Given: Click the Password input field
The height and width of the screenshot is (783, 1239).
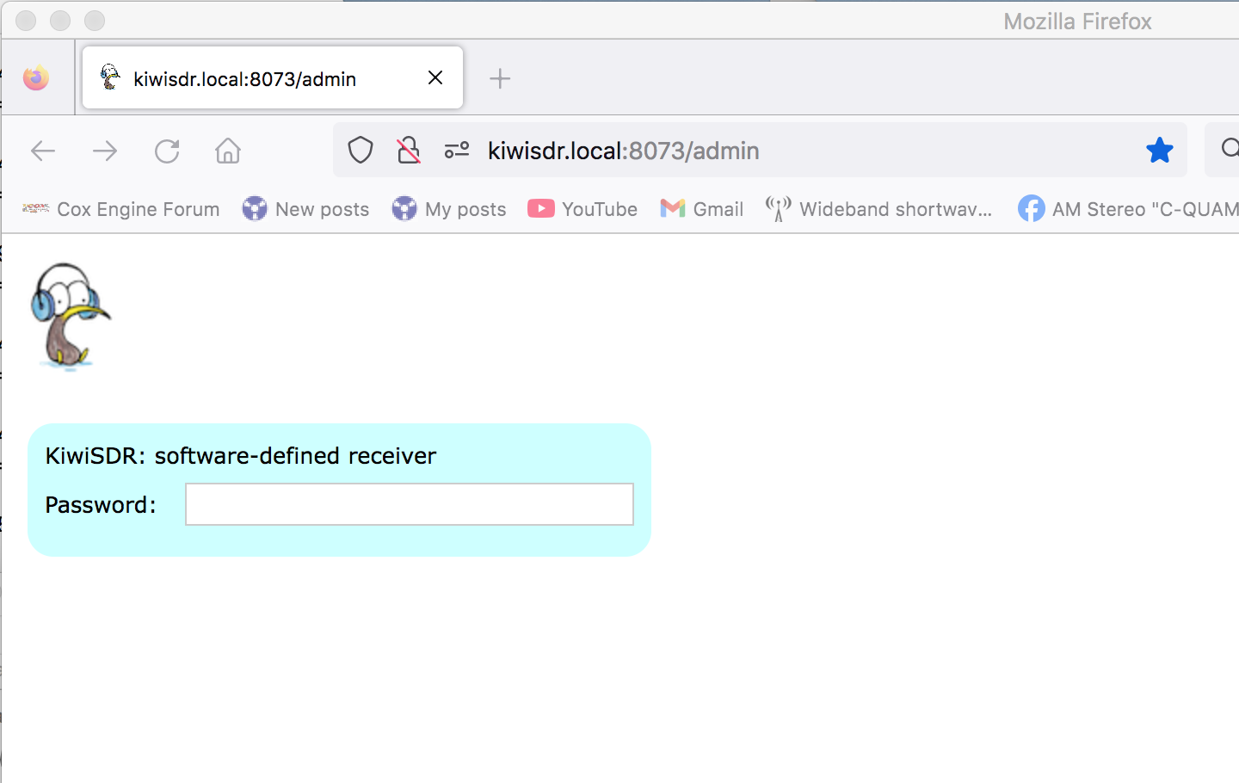Looking at the screenshot, I should pyautogui.click(x=410, y=504).
